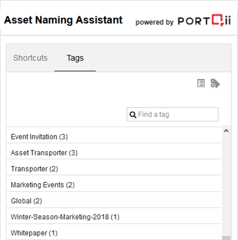Click the Asset Naming Assistant title

[64, 20]
